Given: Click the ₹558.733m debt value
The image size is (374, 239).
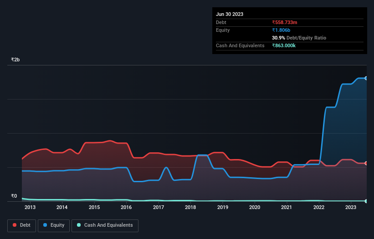Looking at the screenshot, I should (285, 22).
